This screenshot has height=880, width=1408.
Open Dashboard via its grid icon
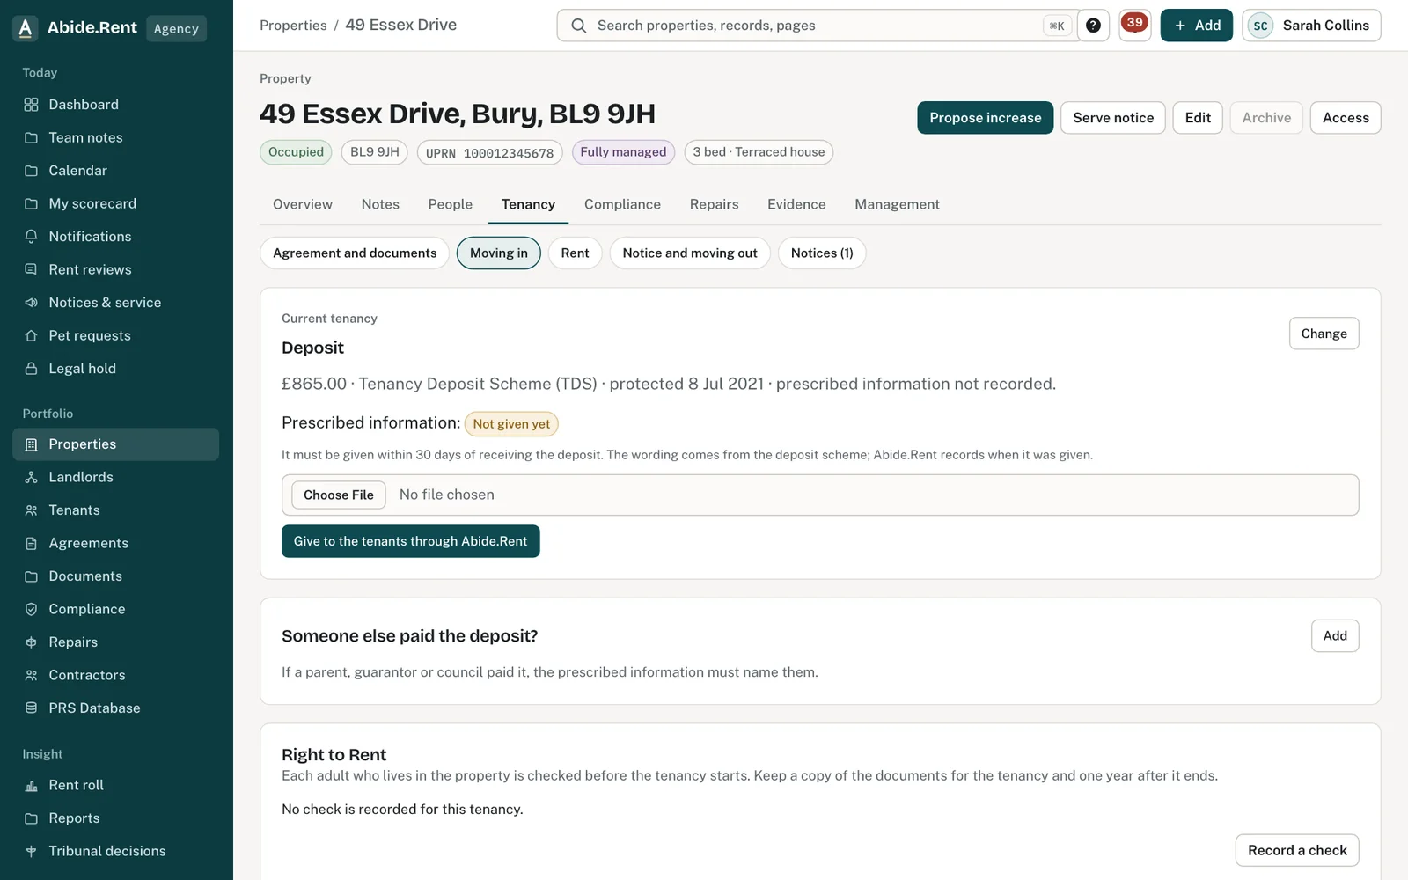point(31,105)
